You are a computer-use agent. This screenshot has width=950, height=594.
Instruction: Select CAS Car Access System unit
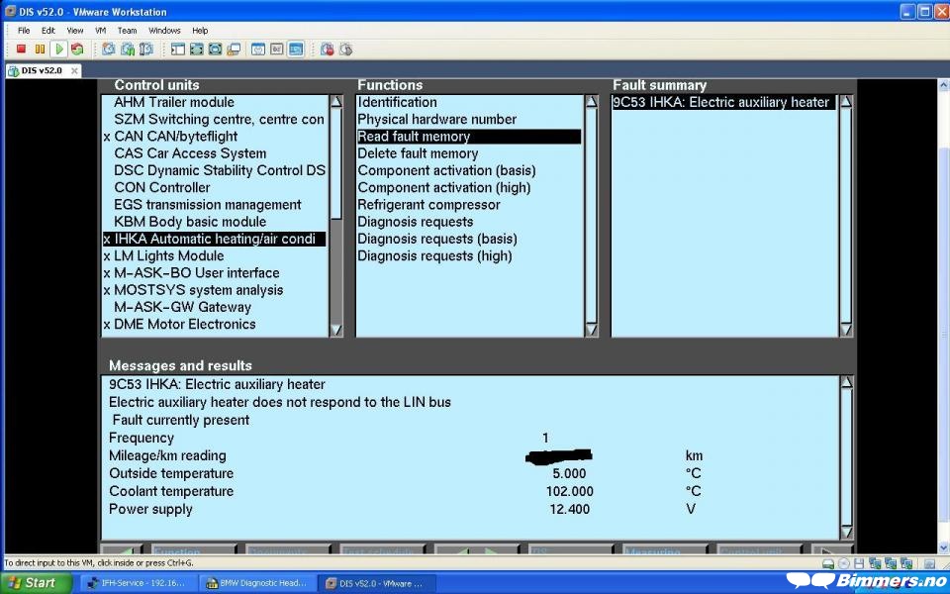coord(190,153)
